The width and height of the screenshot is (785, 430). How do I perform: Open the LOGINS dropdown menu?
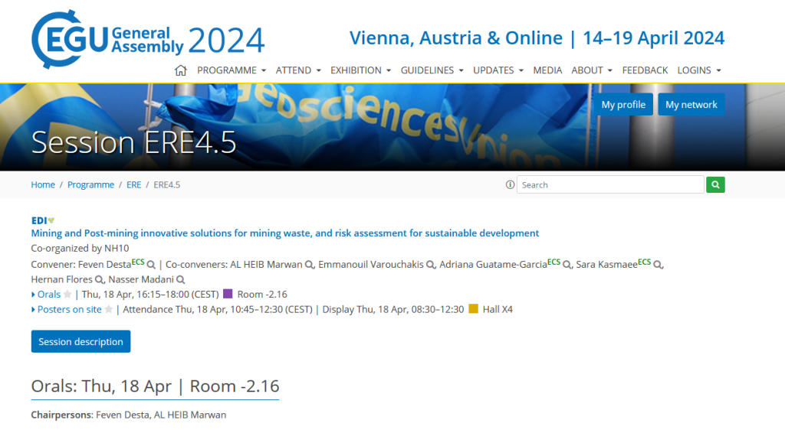699,70
